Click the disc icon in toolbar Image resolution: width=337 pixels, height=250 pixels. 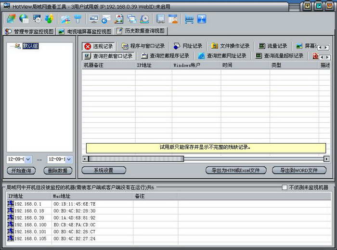[144, 19]
